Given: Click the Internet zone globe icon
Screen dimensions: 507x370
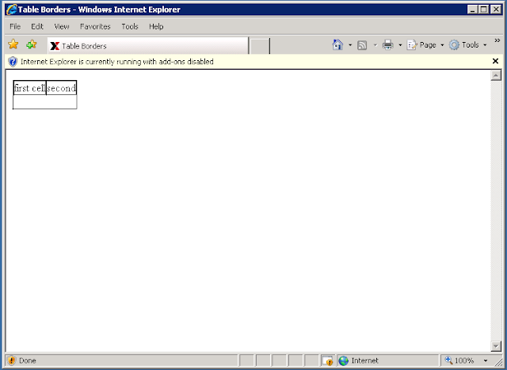Looking at the screenshot, I should (x=343, y=360).
